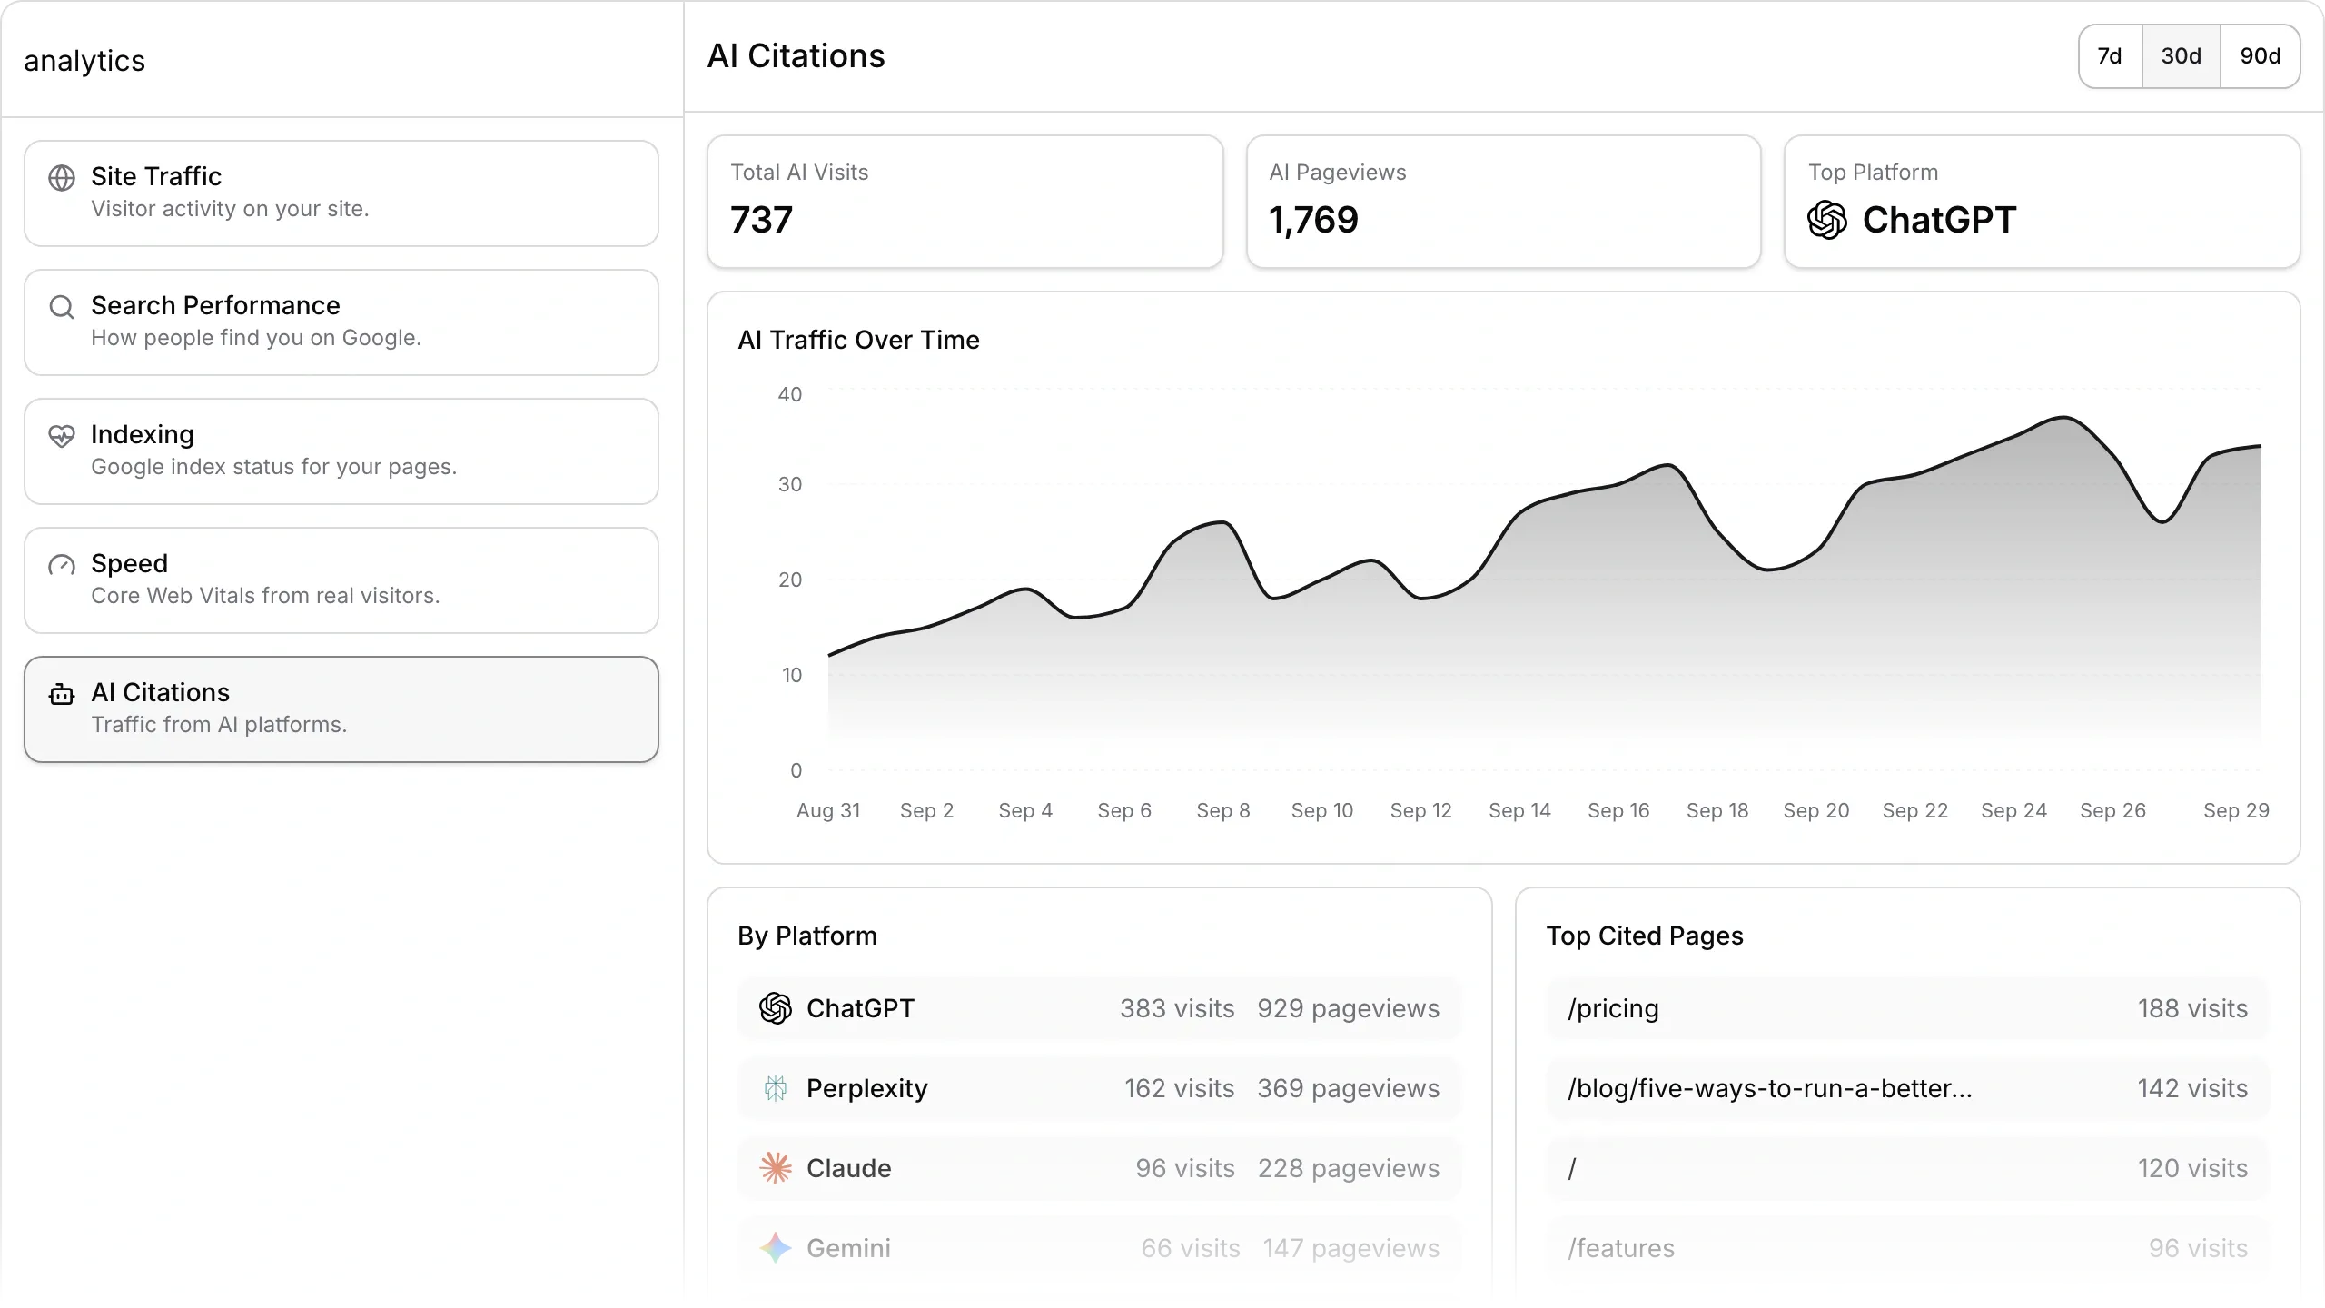Viewport: 2325px width, 1308px height.
Task: Select the AI Citations sidebar item
Action: 341,709
